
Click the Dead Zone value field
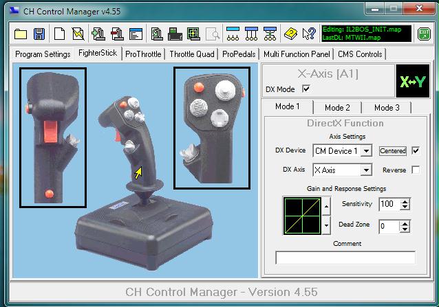point(389,227)
